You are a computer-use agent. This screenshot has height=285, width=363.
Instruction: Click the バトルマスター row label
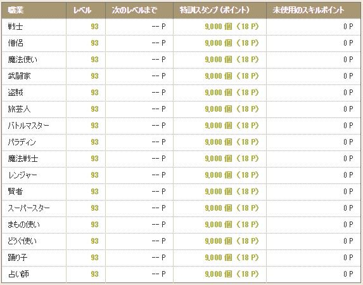pos(29,126)
